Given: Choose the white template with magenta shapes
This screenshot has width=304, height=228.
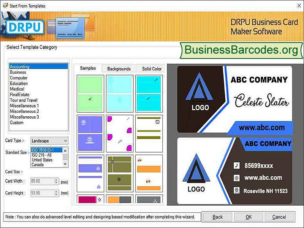Looking at the screenshot, I should point(120,133).
